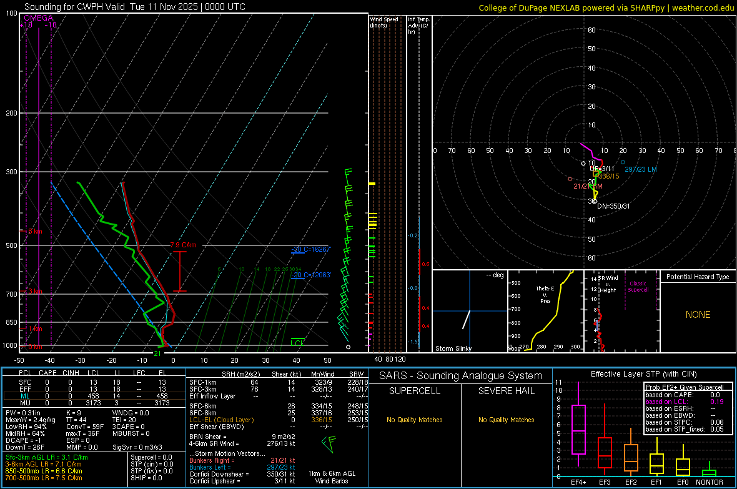Click the SARS - Sounding Analogue System title

point(461,376)
